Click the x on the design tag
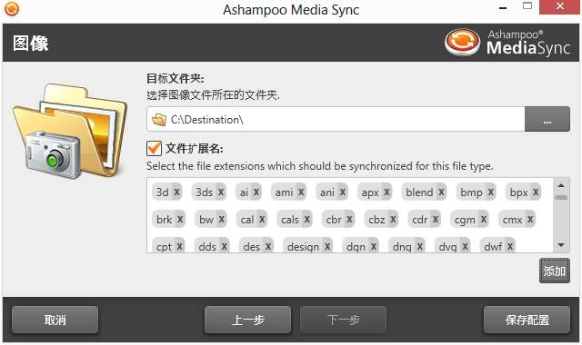The image size is (582, 345). pos(327,246)
